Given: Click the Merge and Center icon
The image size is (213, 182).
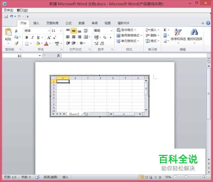Looking at the screenshot, I should click(86, 37).
